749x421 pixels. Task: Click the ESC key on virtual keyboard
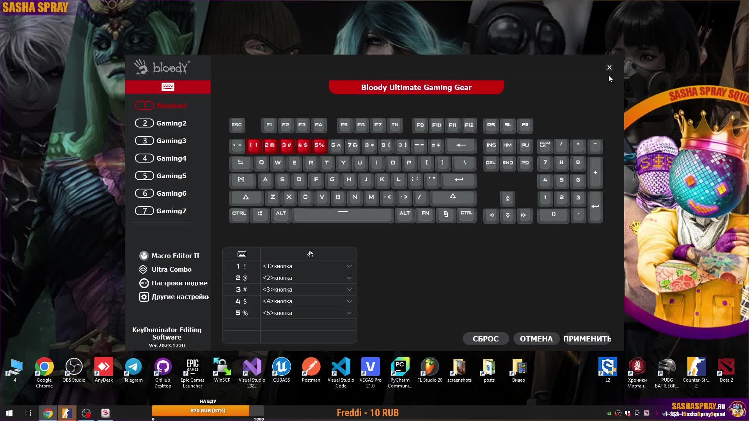(x=237, y=125)
